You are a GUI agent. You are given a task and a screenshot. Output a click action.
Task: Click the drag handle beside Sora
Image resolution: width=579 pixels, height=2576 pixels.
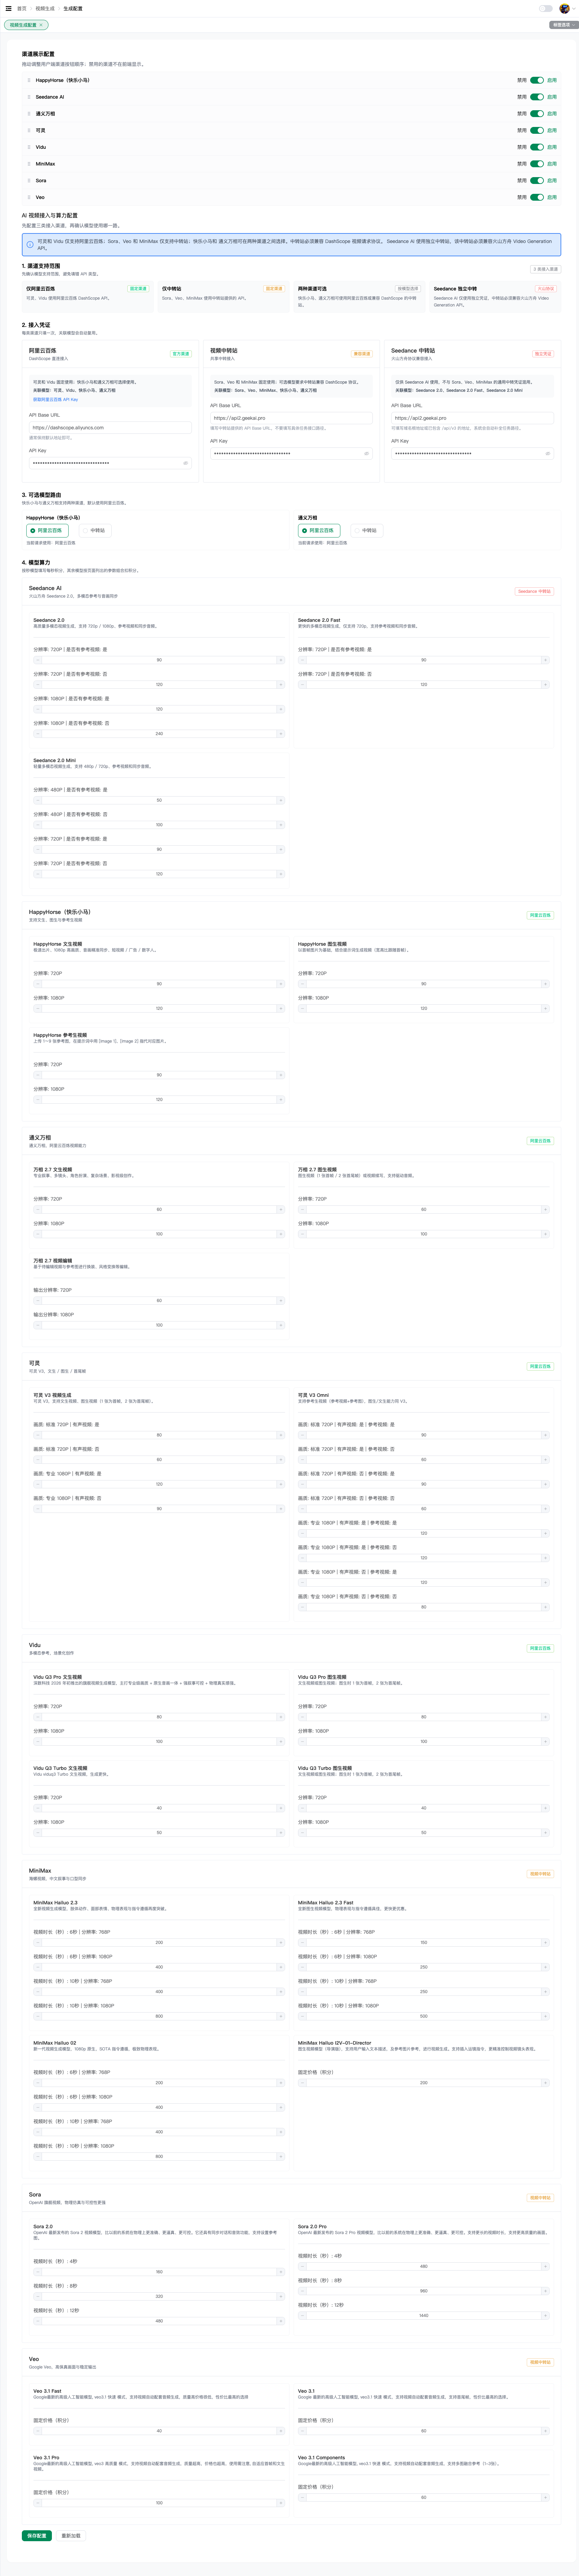click(x=29, y=180)
